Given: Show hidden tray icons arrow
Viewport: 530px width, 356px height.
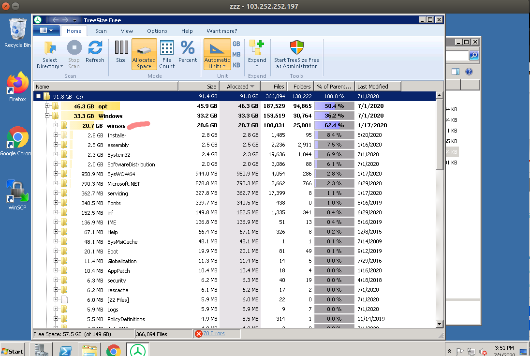Looking at the screenshot, I should point(449,351).
